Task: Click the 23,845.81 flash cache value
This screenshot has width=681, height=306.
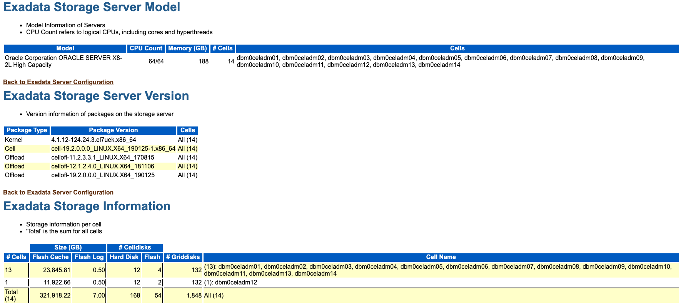Action: pos(57,270)
